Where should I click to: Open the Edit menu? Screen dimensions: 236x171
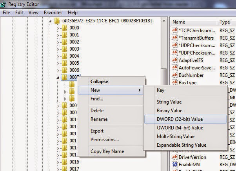[19, 13]
